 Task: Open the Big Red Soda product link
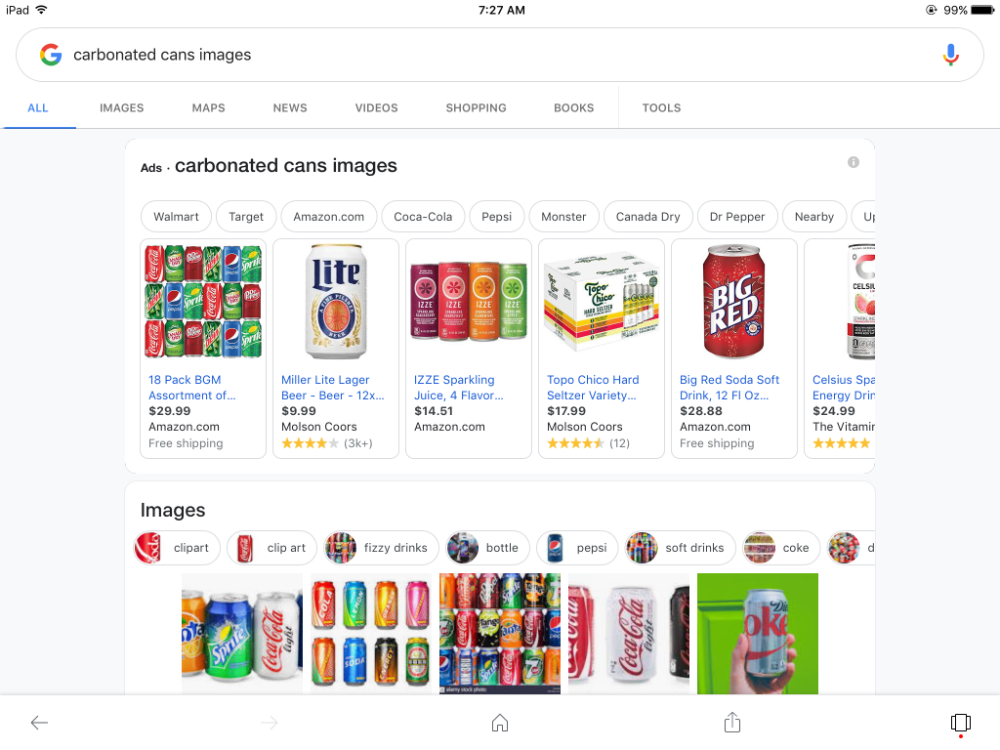pos(729,388)
